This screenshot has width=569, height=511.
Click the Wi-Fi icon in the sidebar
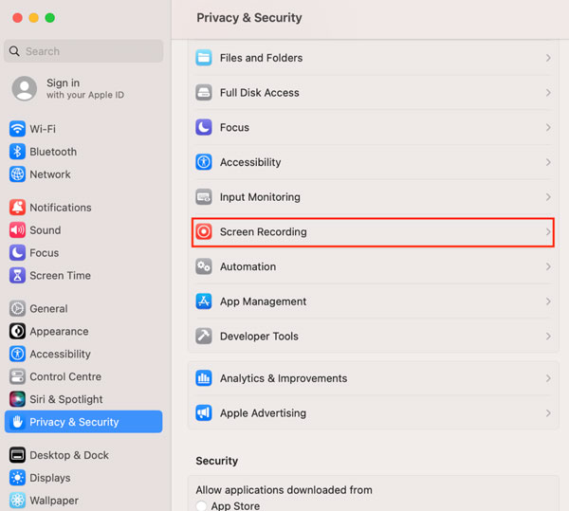[x=17, y=129]
